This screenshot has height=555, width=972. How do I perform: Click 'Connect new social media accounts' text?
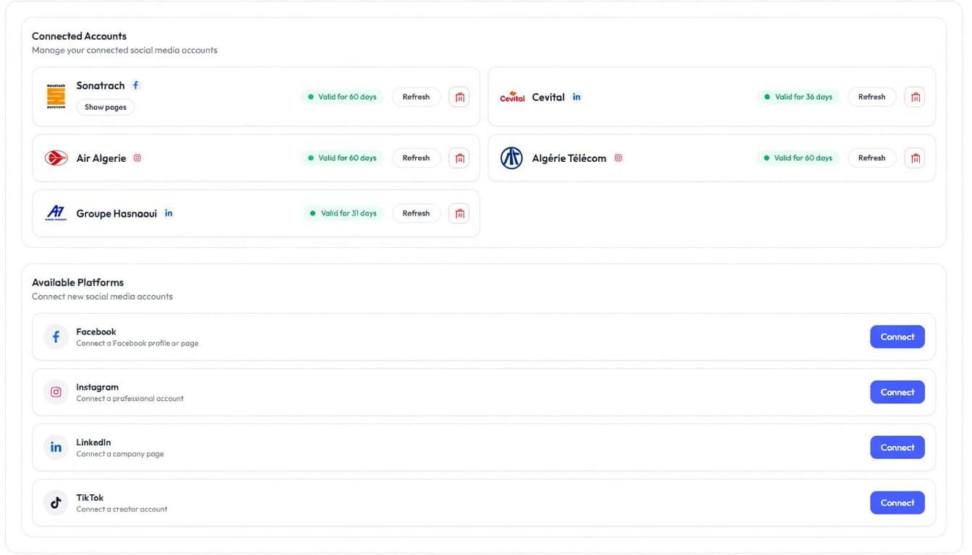(103, 296)
